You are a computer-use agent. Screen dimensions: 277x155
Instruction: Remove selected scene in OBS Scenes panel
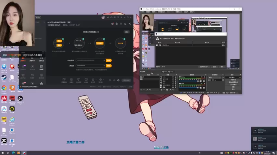pos(144,90)
